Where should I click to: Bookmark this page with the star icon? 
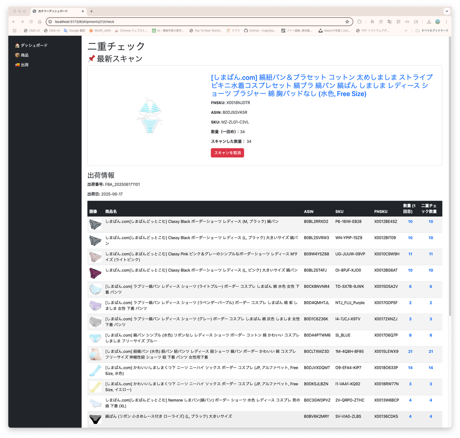coord(347,22)
